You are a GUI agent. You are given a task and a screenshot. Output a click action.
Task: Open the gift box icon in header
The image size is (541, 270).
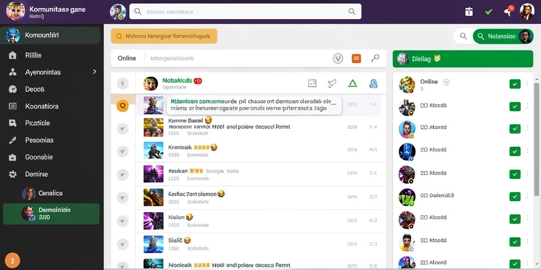coord(469,12)
